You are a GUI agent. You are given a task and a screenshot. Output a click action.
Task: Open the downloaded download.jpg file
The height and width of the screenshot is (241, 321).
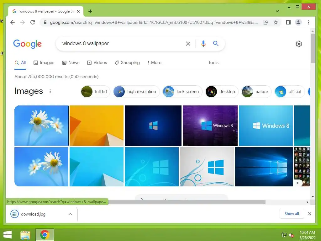pyautogui.click(x=33, y=214)
